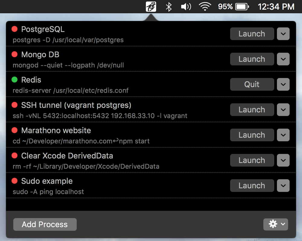Viewport: 302px width, 241px height.
Task: Click the 'rm -rf ~/Library/Developer/Xcode/DerivedData' command
Action: click(86, 166)
